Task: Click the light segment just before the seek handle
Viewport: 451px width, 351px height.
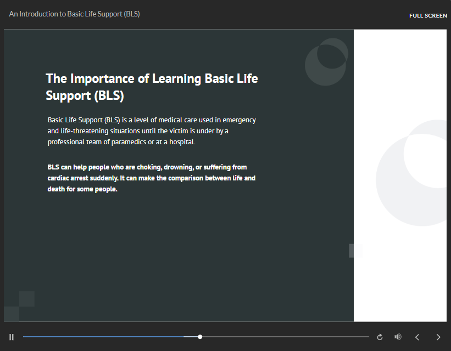Action: pyautogui.click(x=191, y=337)
